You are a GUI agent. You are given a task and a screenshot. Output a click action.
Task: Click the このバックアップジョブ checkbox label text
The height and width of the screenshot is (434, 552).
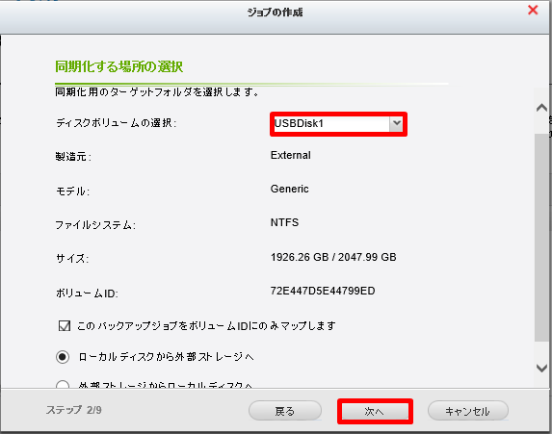pos(206,326)
